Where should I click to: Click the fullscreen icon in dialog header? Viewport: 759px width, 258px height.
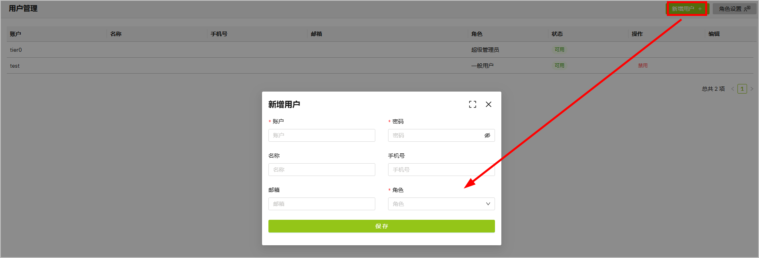click(x=473, y=104)
